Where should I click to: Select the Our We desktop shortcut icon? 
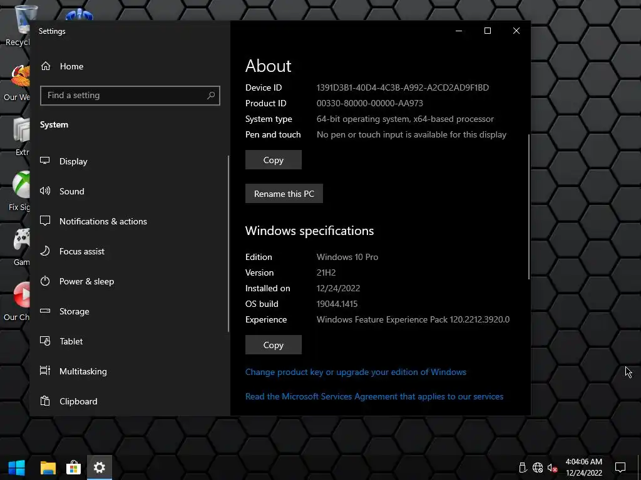(17, 83)
